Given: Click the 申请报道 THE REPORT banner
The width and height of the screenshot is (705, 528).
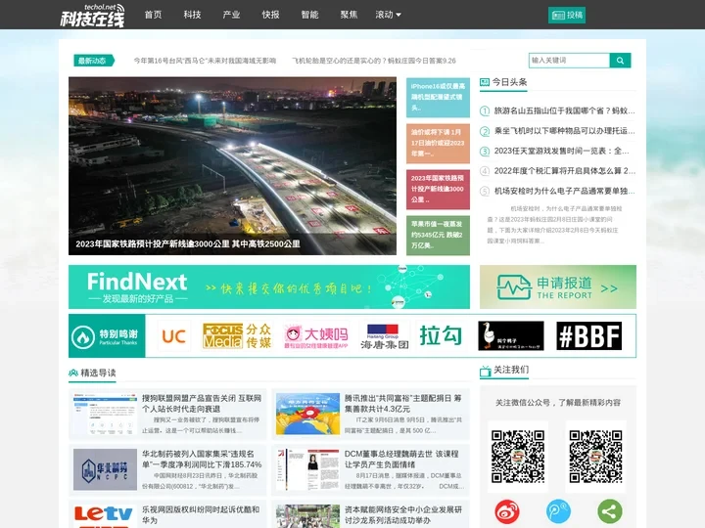Looking at the screenshot, I should [x=558, y=286].
